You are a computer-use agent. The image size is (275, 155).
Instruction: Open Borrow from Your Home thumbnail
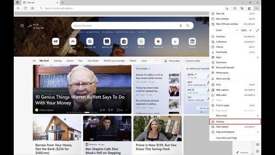57,128
